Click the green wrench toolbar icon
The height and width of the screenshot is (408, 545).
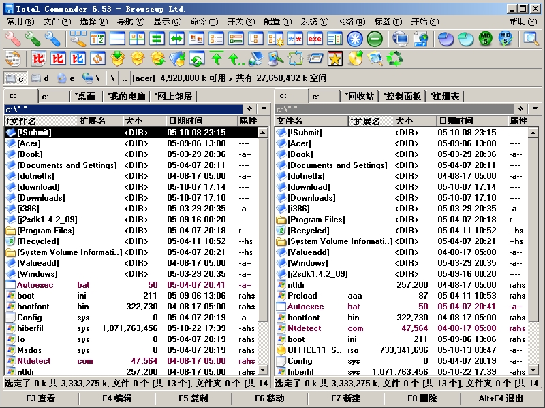coord(33,39)
